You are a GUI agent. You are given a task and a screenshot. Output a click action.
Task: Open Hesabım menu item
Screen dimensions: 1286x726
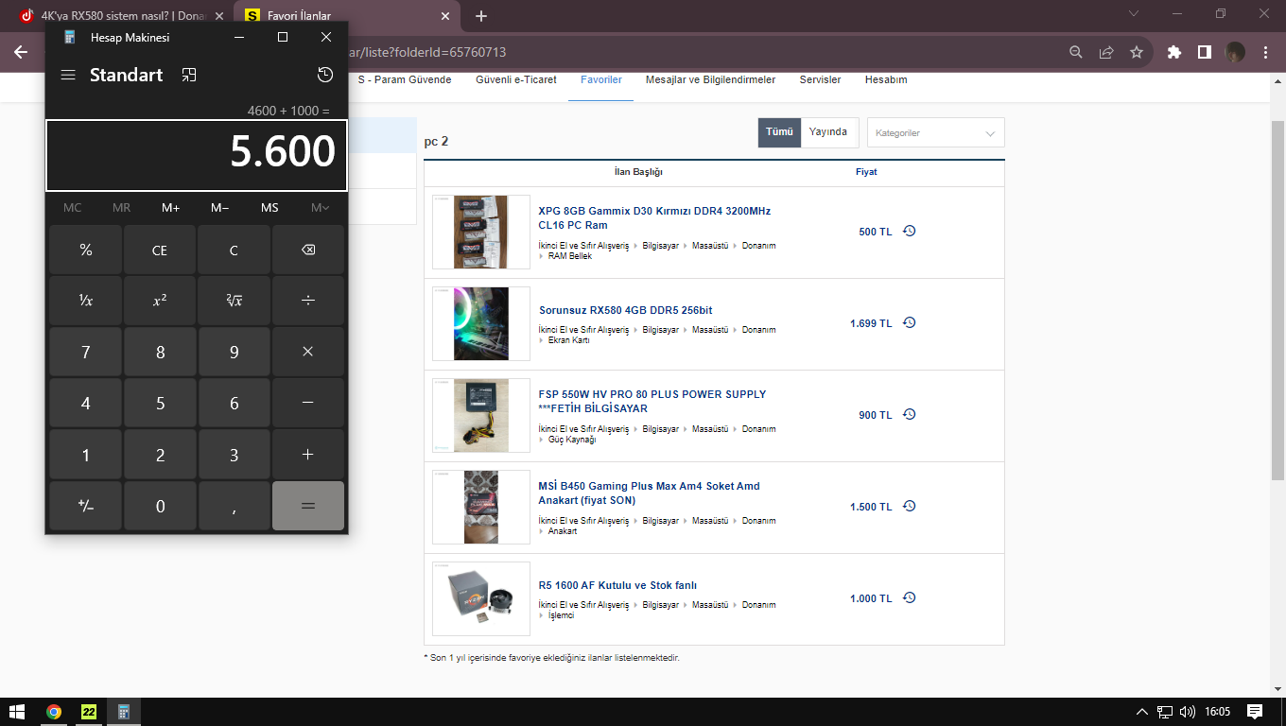click(886, 80)
